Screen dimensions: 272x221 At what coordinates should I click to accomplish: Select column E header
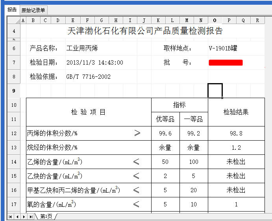(x=73, y=20)
